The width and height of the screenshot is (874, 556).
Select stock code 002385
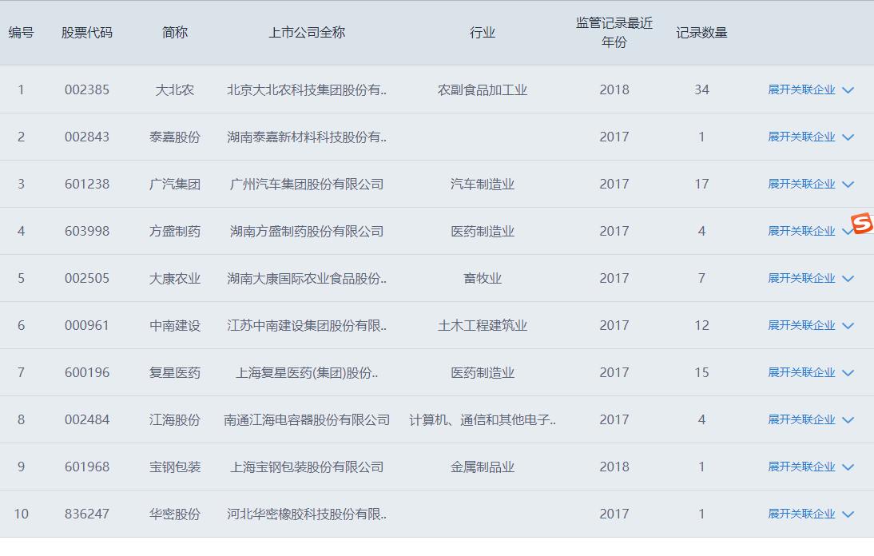coord(87,89)
